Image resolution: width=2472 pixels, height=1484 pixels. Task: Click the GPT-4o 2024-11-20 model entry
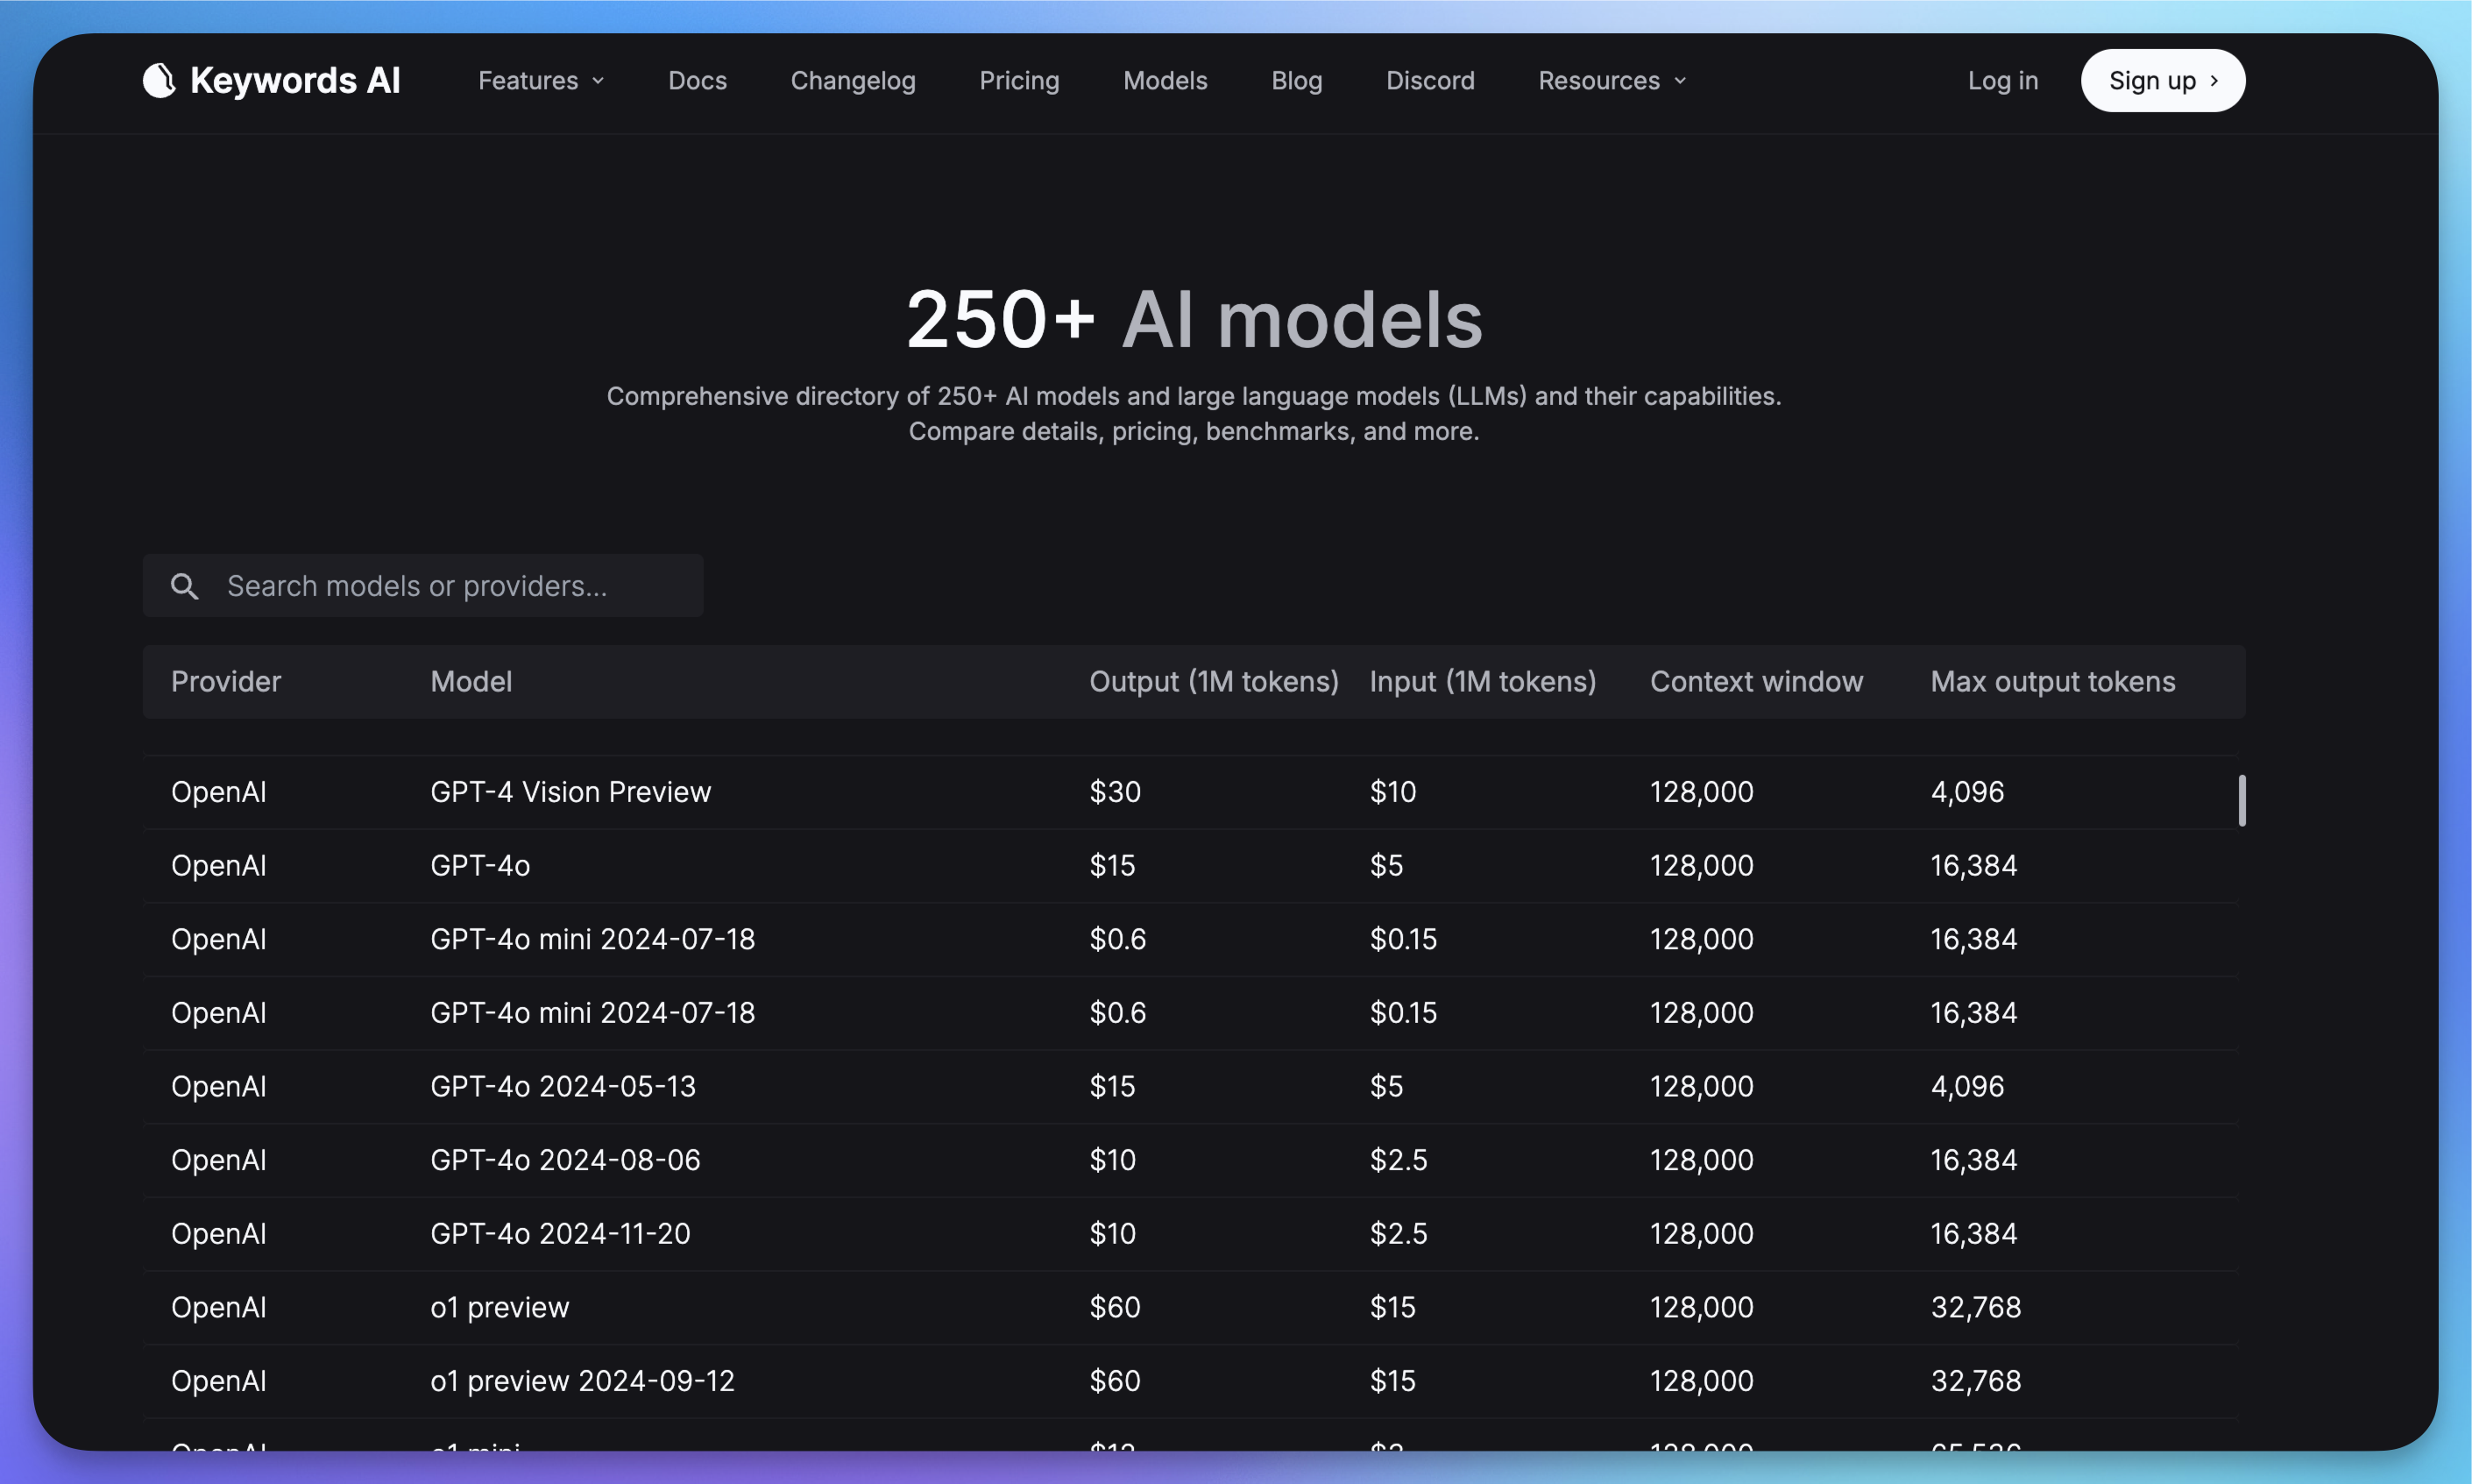560,1234
